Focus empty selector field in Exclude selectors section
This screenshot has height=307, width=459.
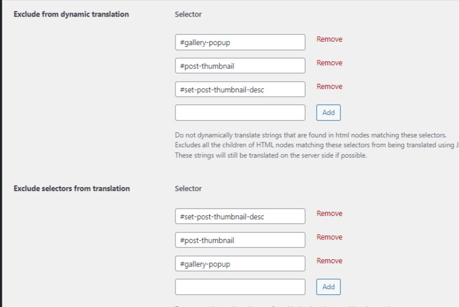240,287
